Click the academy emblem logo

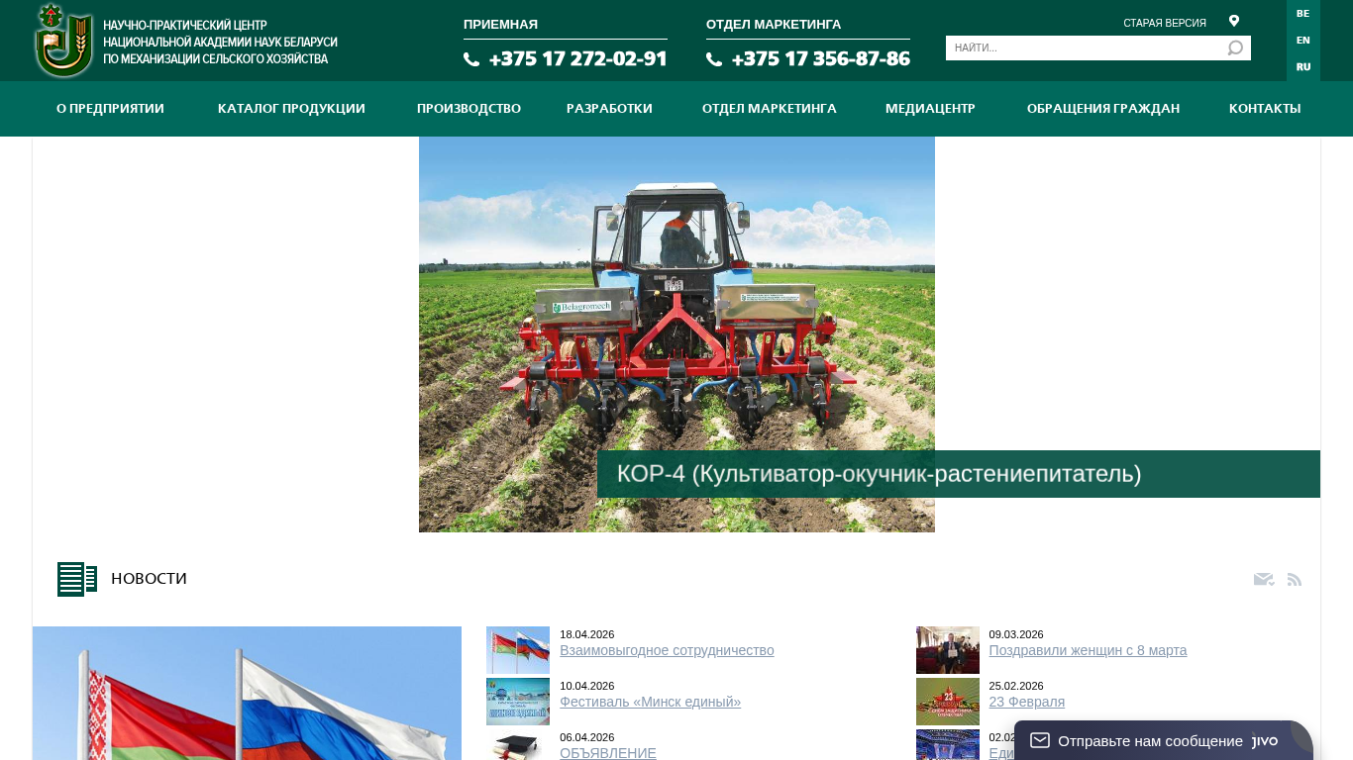63,41
